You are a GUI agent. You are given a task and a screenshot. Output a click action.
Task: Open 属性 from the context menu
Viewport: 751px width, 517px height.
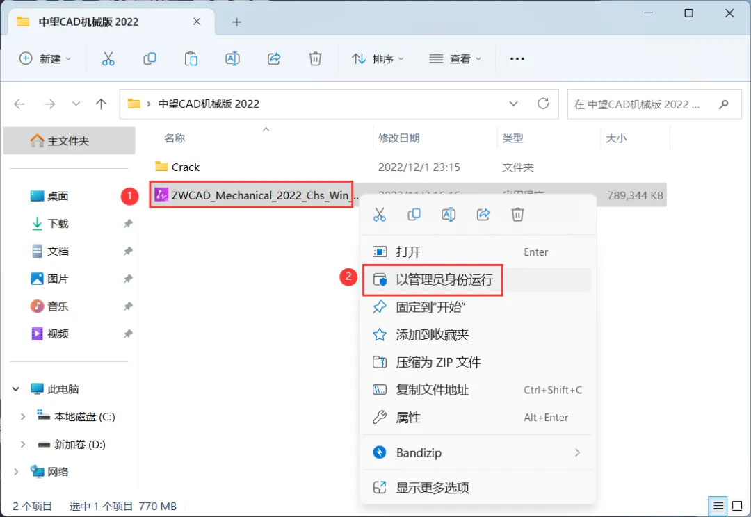coord(477,418)
